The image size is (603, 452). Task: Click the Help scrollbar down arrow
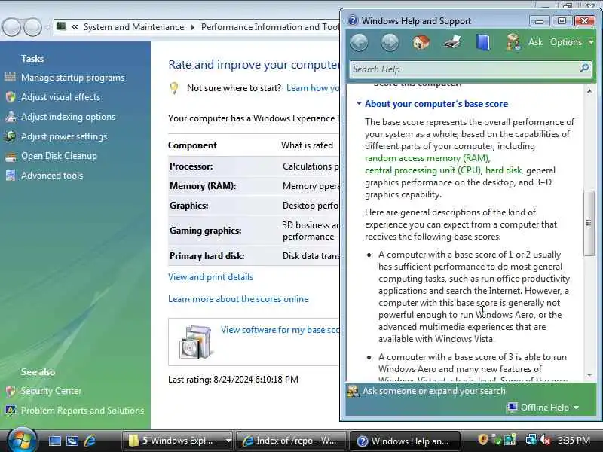pos(589,374)
